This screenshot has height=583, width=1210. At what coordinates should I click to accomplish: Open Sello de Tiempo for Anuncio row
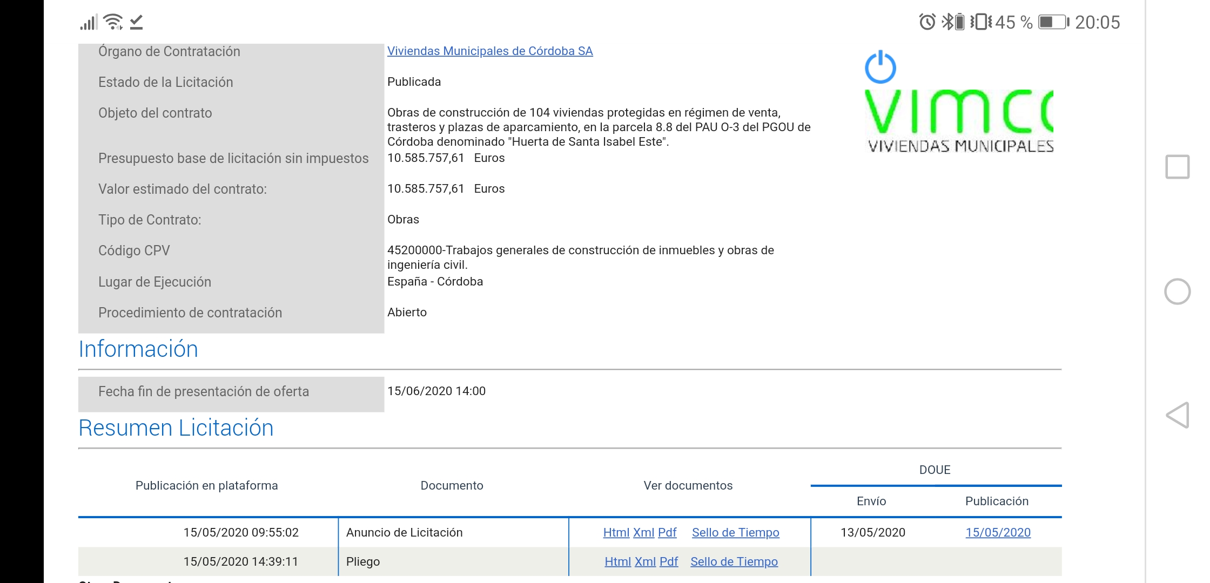coord(735,532)
